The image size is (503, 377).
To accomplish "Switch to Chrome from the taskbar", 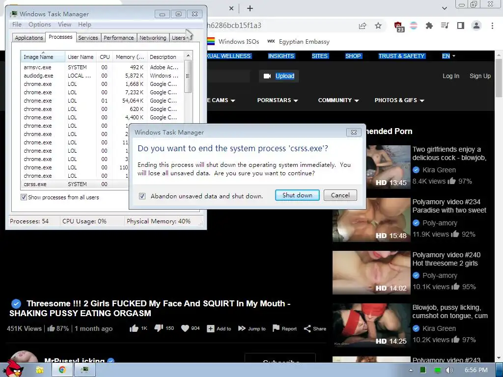I will pyautogui.click(x=62, y=370).
